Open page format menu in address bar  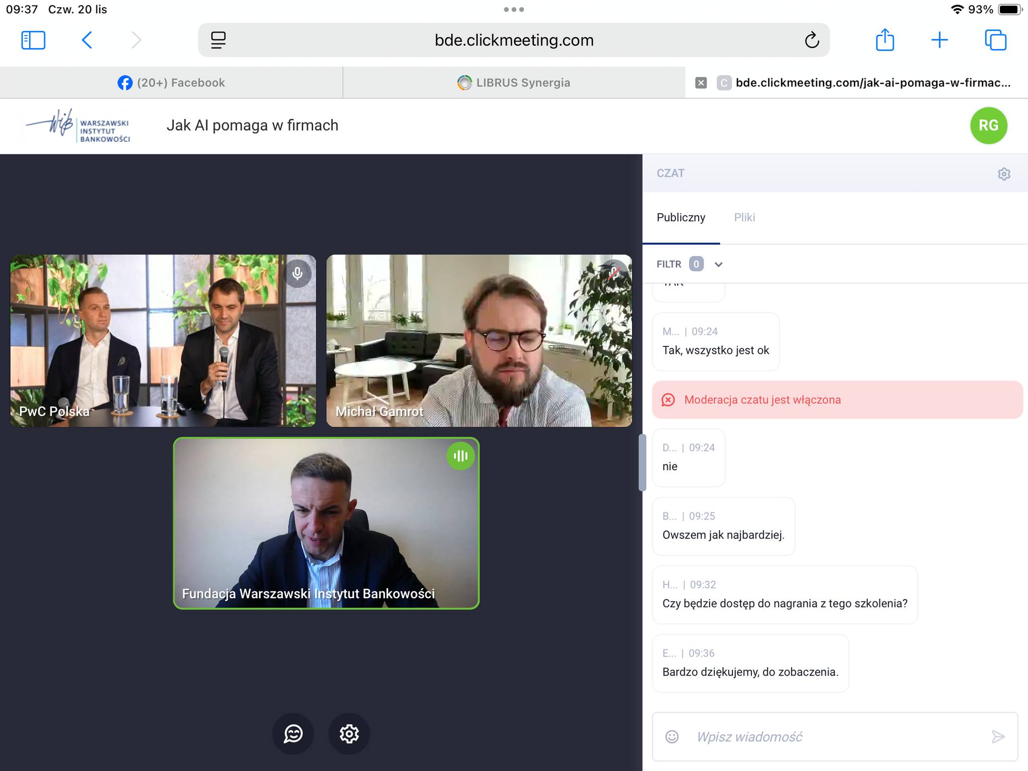coord(218,40)
